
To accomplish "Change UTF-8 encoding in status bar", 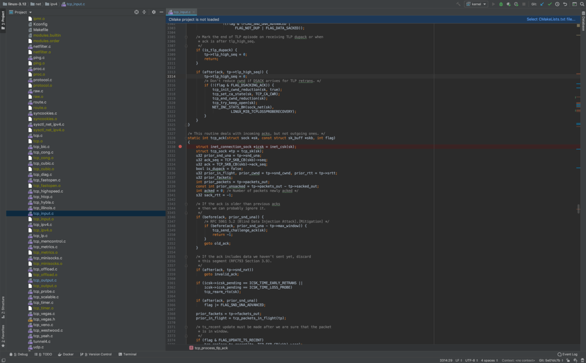I will click(472, 360).
